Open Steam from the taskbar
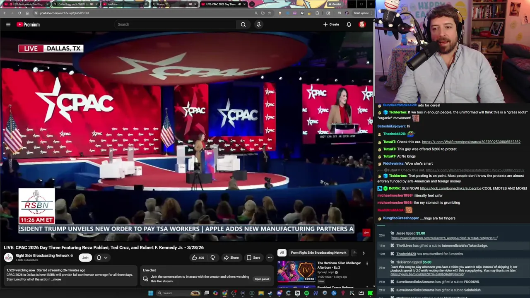The width and height of the screenshot is (530, 298). click(270, 293)
